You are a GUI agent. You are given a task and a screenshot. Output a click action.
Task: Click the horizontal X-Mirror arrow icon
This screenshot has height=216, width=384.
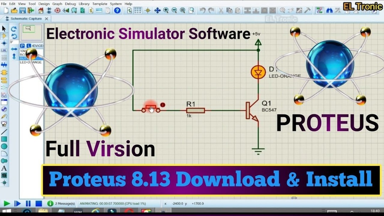click(x=14, y=49)
